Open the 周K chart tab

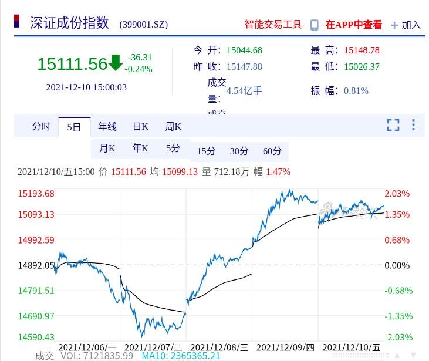(173, 126)
